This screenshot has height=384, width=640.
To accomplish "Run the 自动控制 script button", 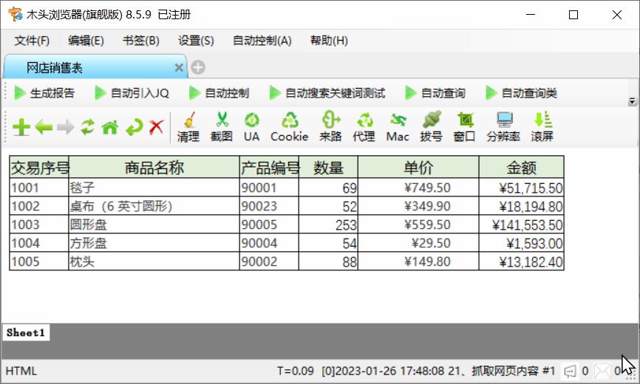I will (219, 93).
